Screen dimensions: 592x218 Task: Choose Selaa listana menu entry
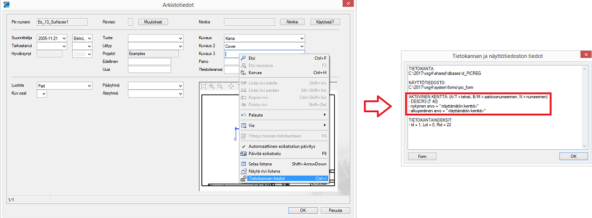point(284,164)
